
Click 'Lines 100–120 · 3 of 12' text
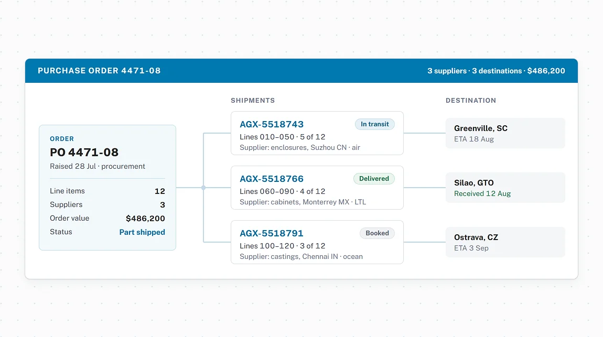click(x=282, y=246)
